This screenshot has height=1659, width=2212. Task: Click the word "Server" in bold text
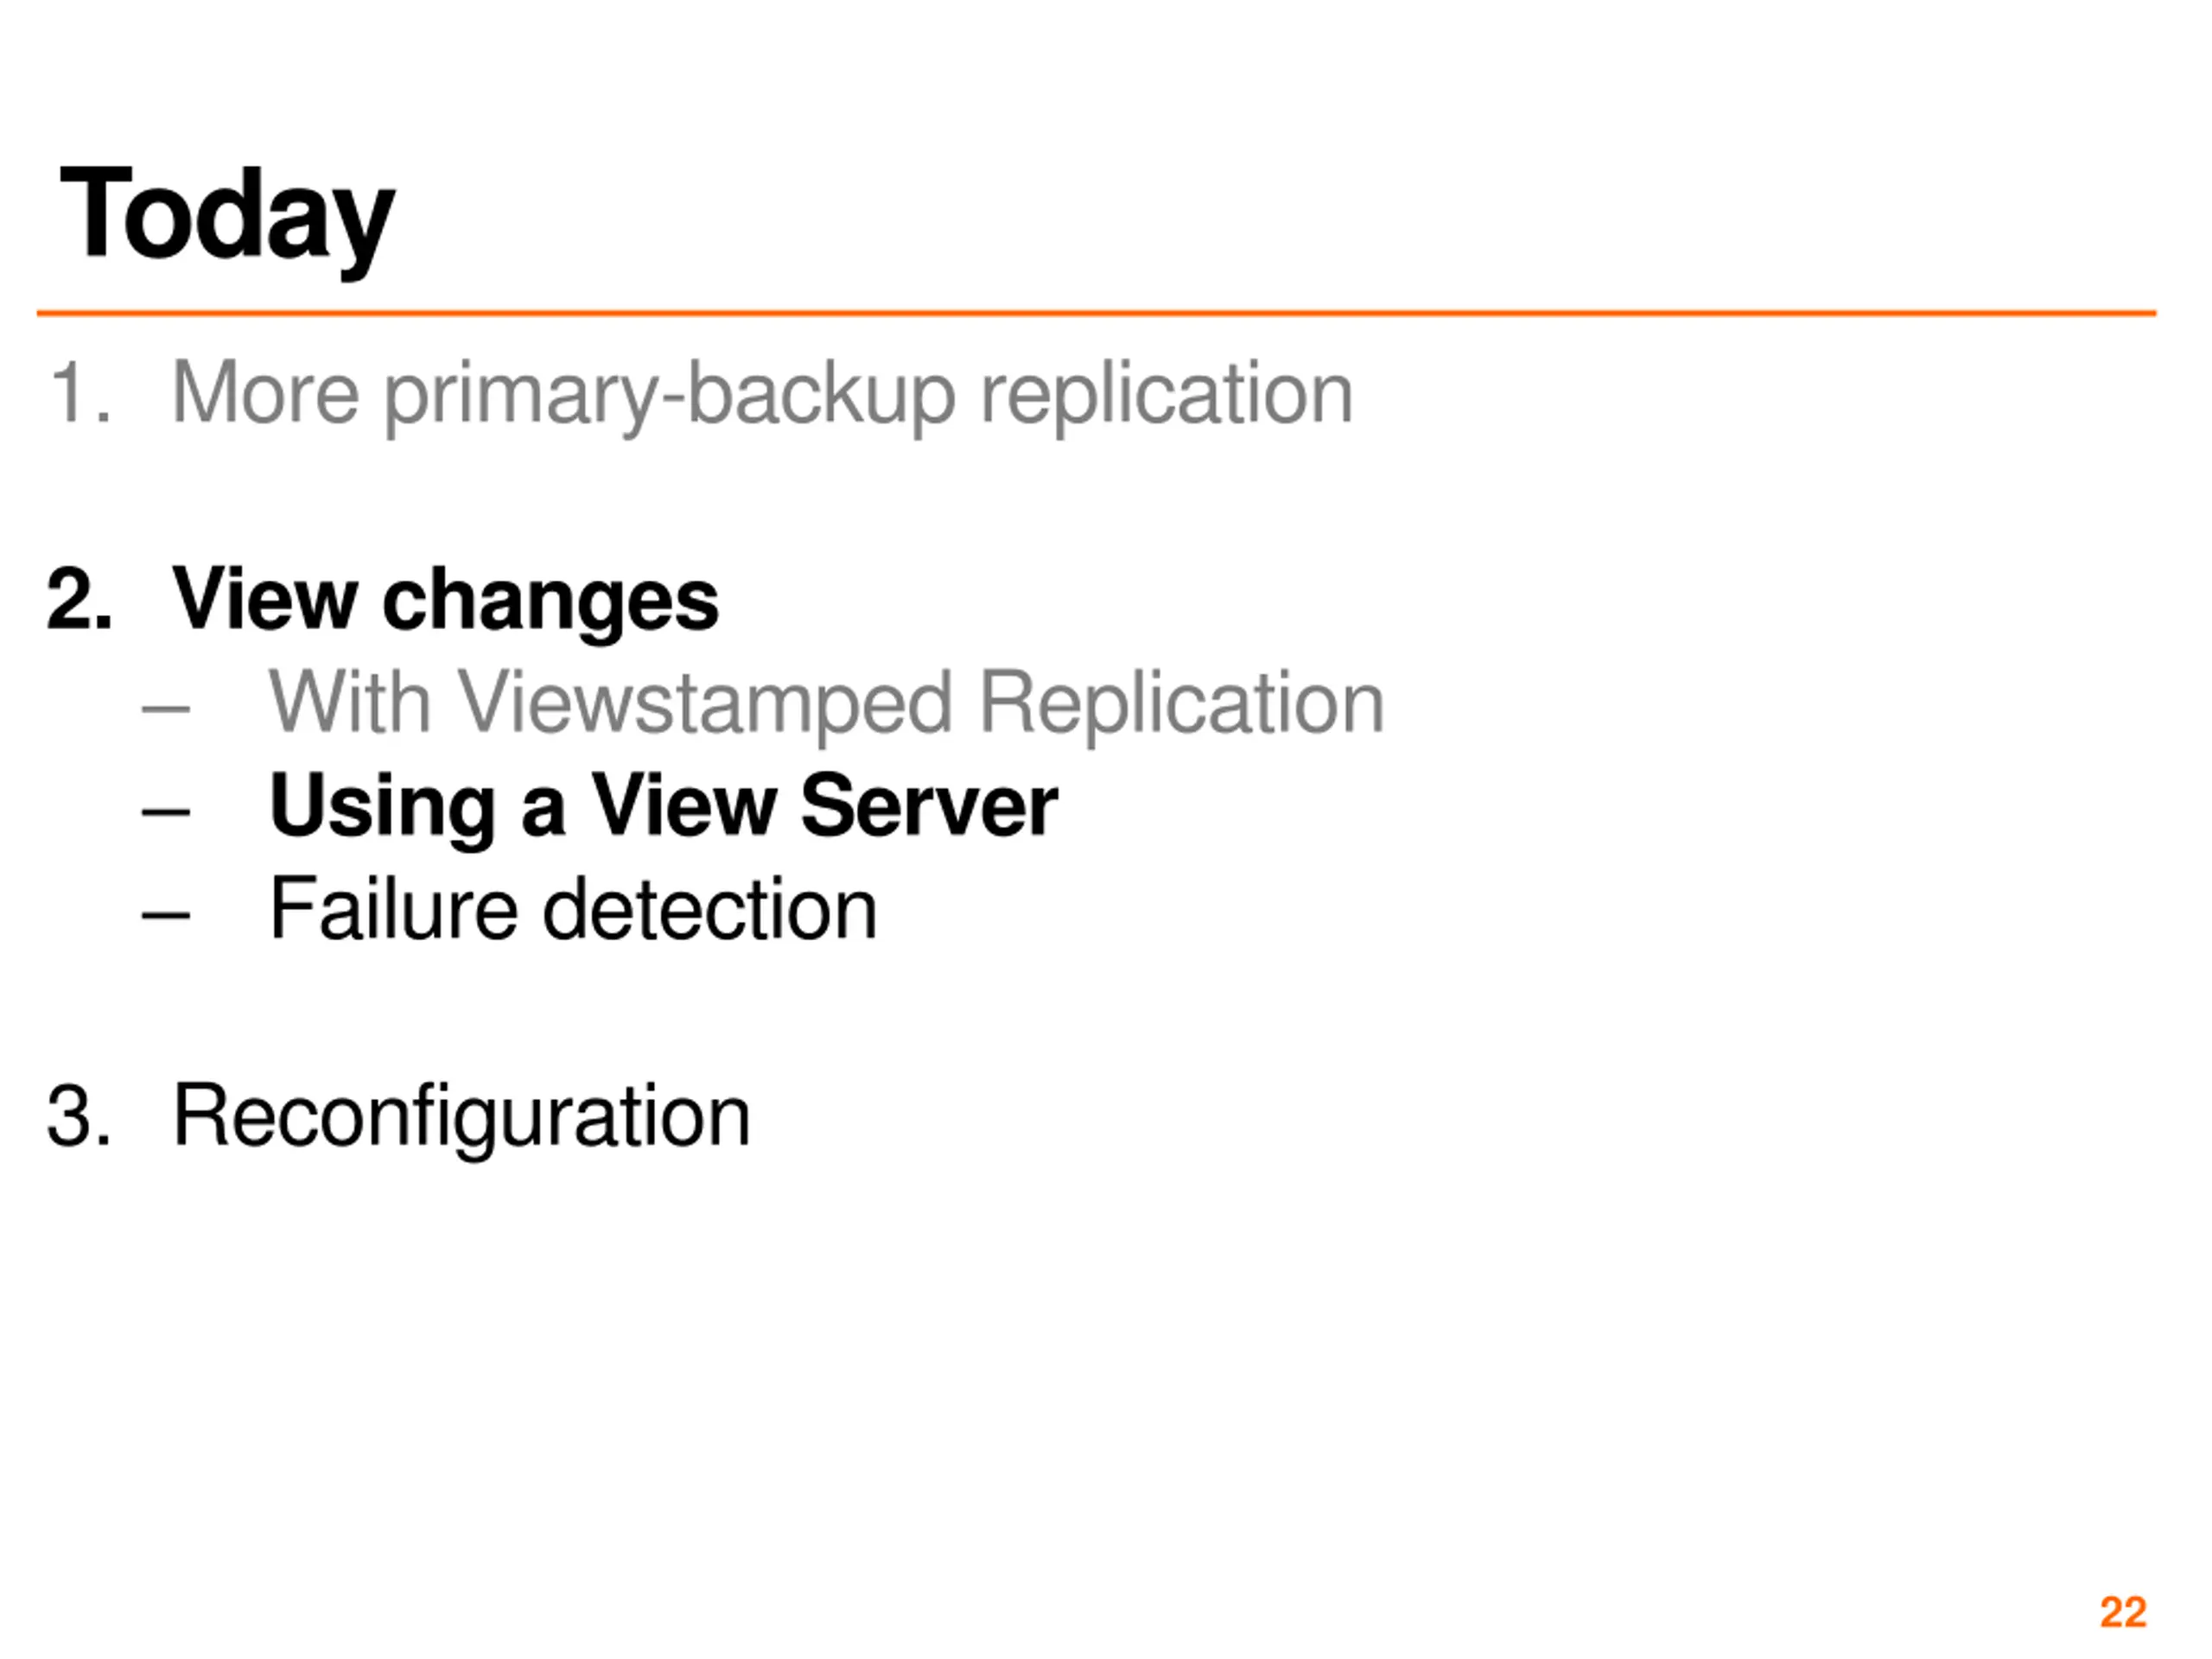[929, 807]
